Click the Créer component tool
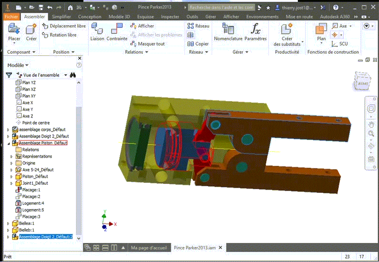The image size is (379, 262). tap(31, 32)
